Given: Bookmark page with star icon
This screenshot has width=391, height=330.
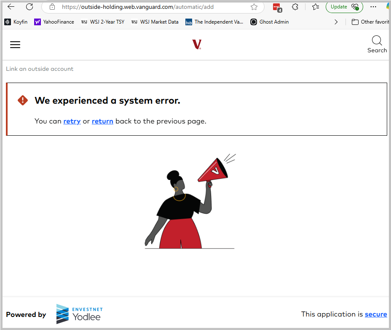Looking at the screenshot, I should point(254,7).
